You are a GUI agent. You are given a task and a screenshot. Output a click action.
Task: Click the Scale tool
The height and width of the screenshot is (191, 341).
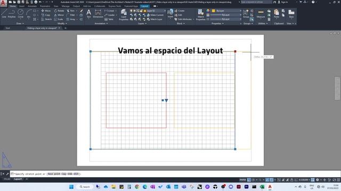coord(59,19)
